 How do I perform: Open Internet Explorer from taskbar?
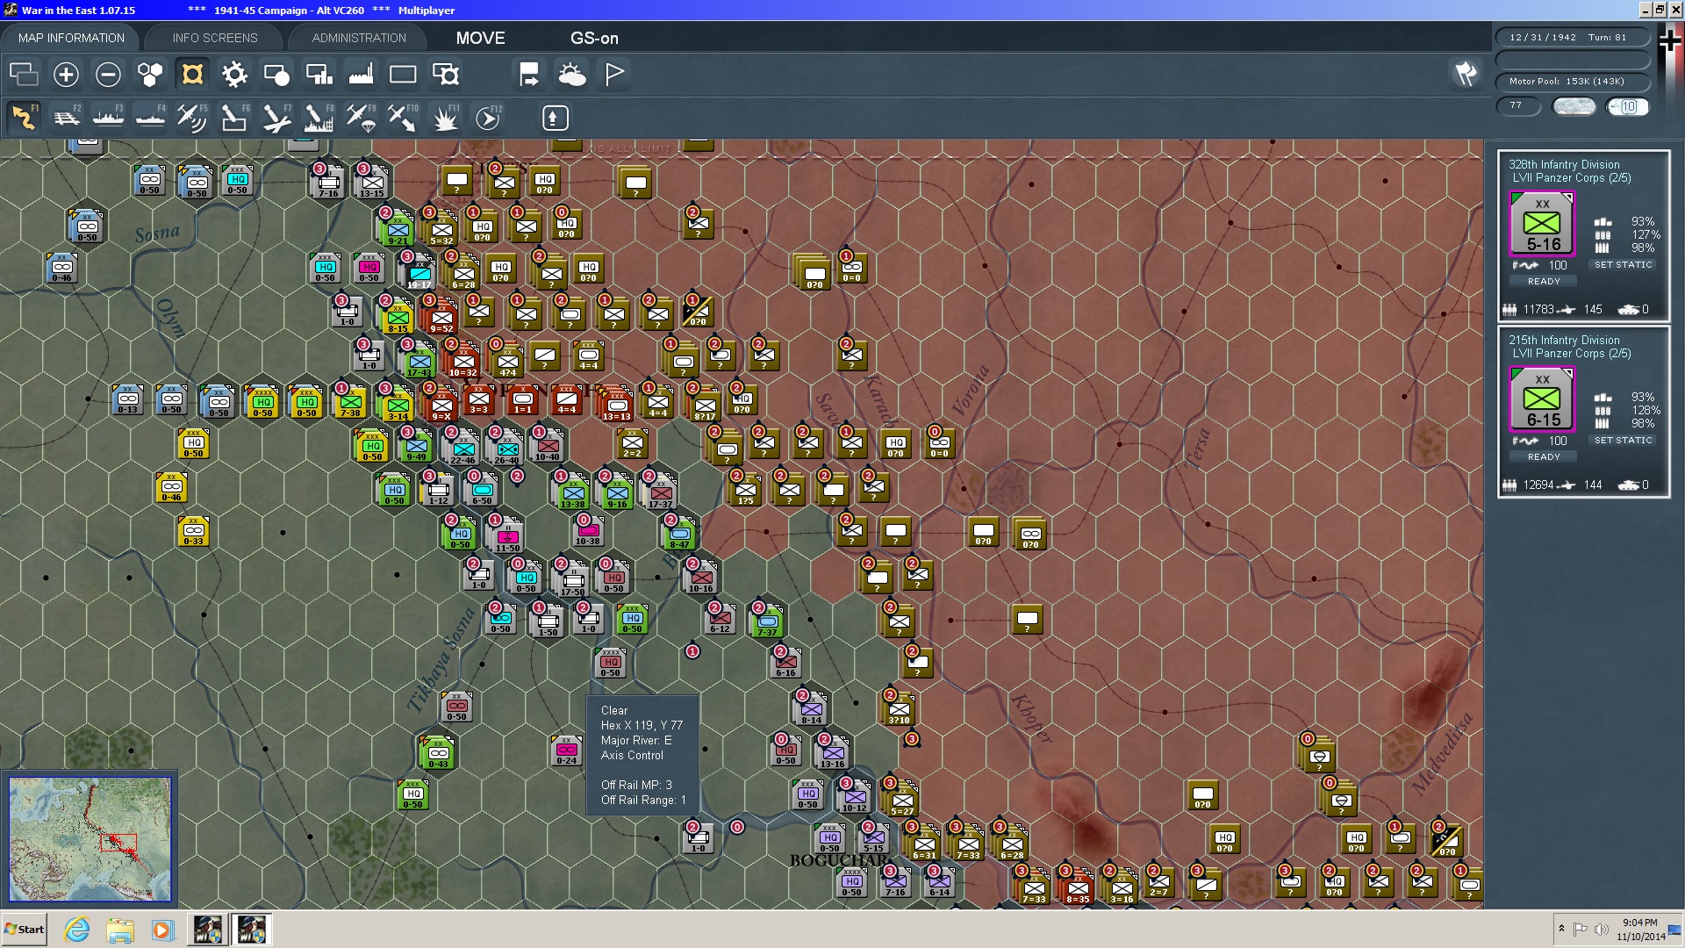pos(76,930)
